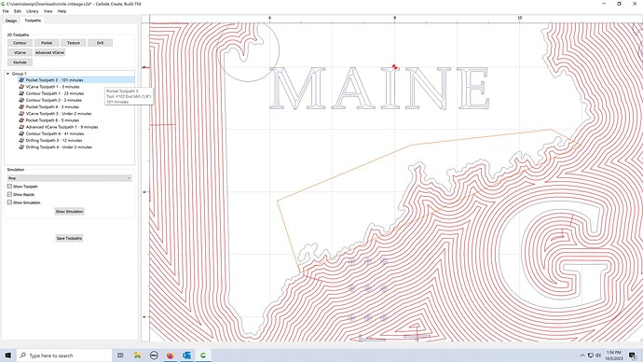Click the Advanced VCarve button
Screen dimensions: 643x362
pos(49,52)
